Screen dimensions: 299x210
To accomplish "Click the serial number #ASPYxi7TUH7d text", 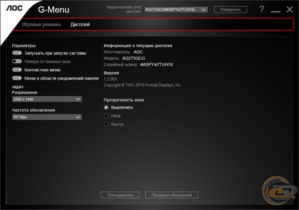I will tap(157, 65).
